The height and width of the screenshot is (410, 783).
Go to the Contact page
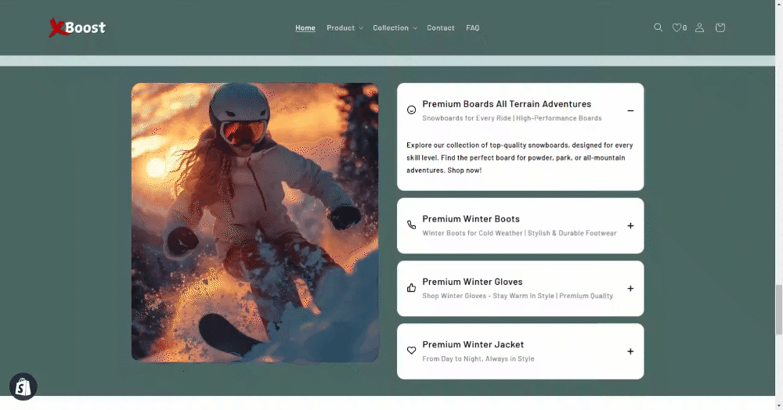[x=440, y=28]
